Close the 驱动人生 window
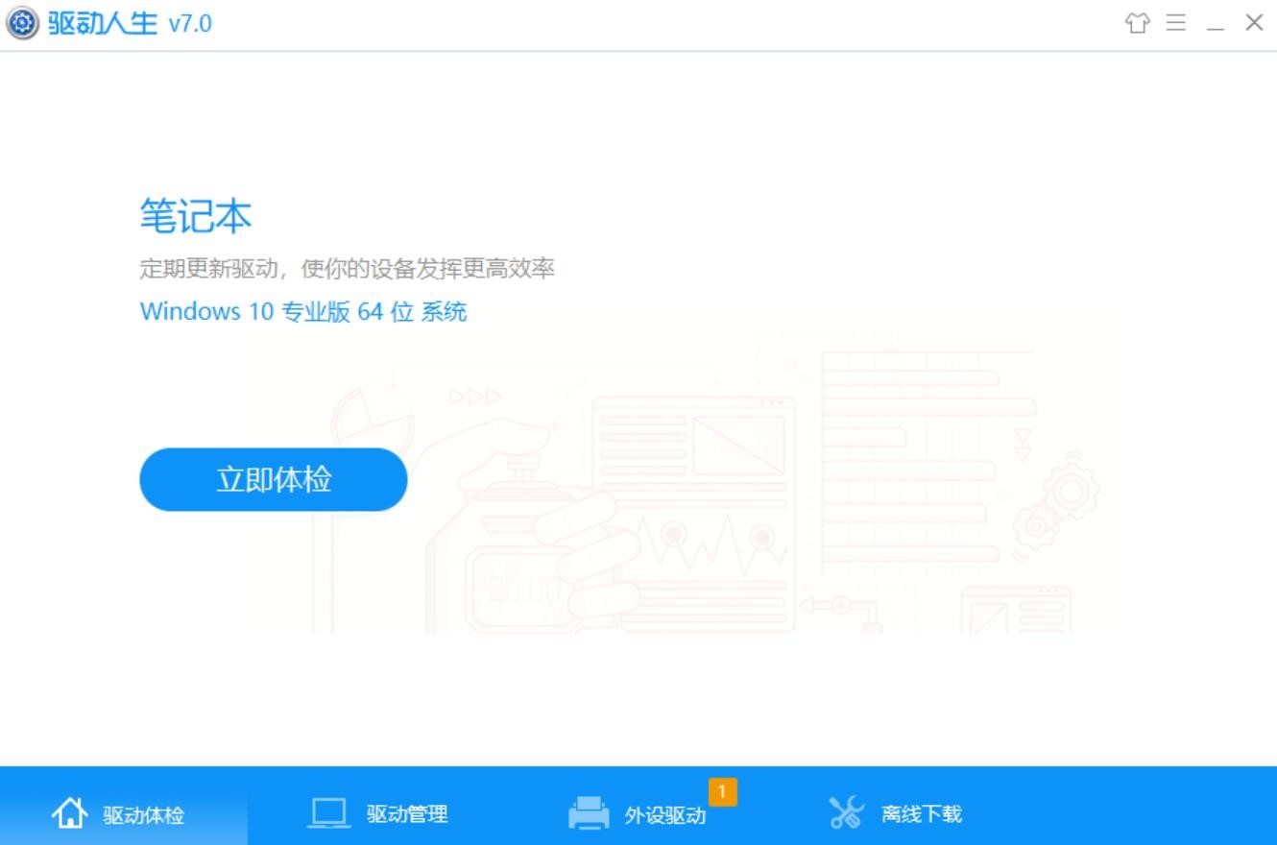The height and width of the screenshot is (845, 1277). [x=1254, y=23]
